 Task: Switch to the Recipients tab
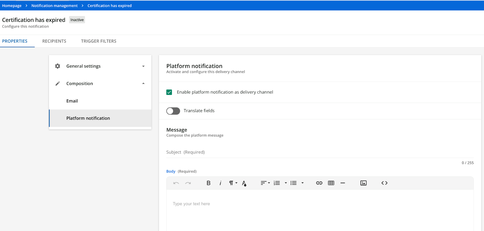pyautogui.click(x=54, y=41)
